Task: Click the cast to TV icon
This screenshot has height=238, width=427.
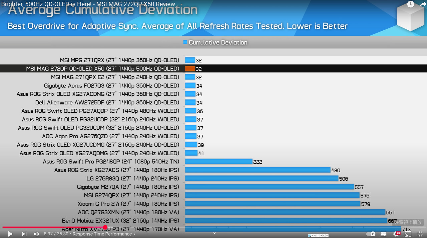Action: click(408, 234)
